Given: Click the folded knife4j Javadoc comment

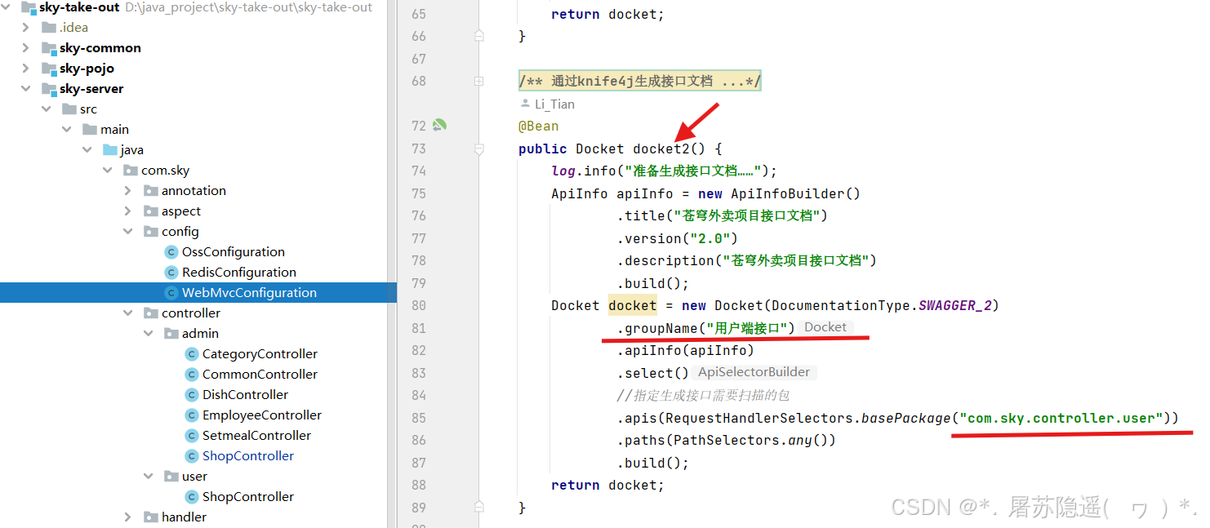Looking at the screenshot, I should [639, 81].
